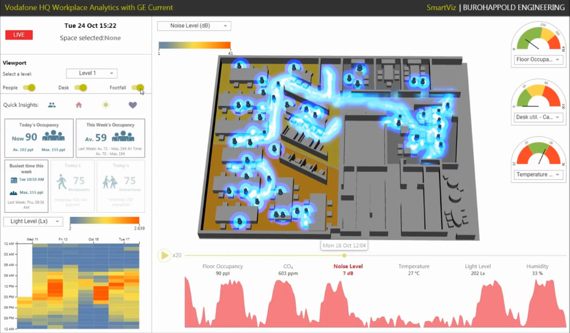Click the Floor Occupancy gauge dial
Screen dimensions: 570x333
539,38
